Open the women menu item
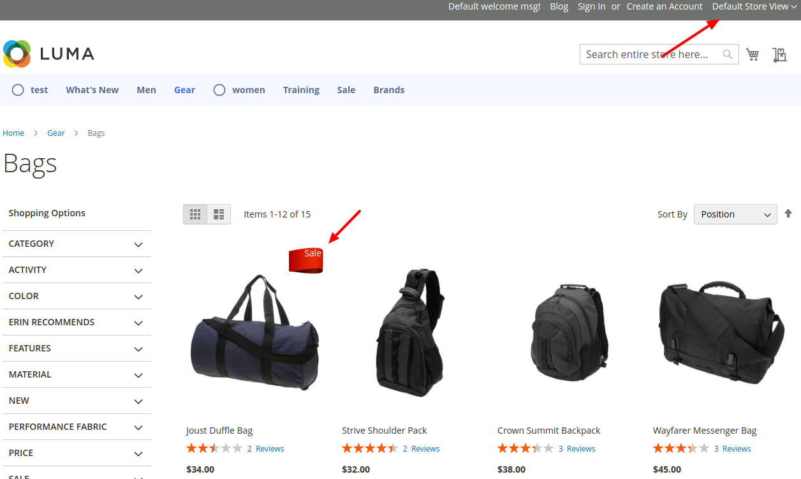 pos(248,90)
